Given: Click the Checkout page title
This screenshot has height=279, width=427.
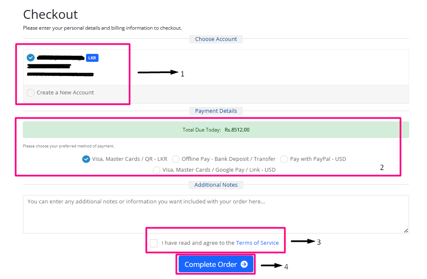Looking at the screenshot, I should pos(51,15).
